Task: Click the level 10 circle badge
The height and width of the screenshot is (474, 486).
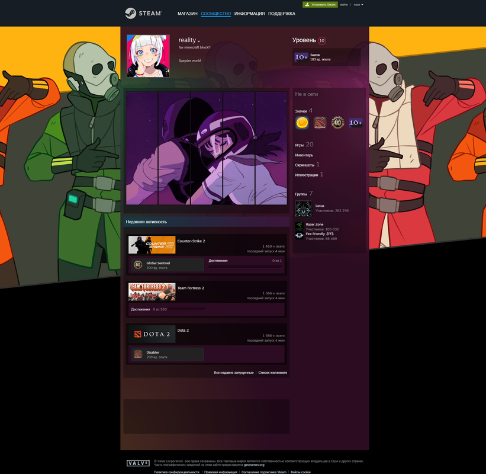Action: (321, 41)
